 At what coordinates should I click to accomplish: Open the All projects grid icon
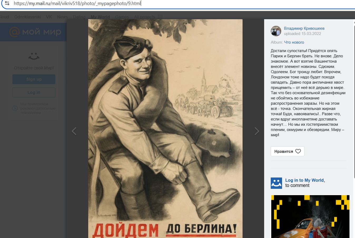click(160, 17)
